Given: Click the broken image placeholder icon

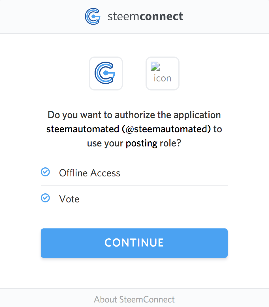Looking at the screenshot, I should coord(155,66).
